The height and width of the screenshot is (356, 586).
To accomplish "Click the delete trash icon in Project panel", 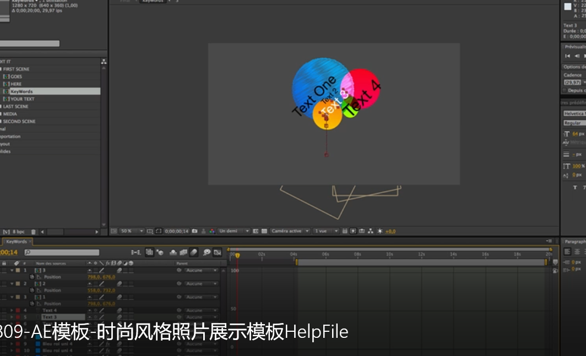I will point(34,232).
